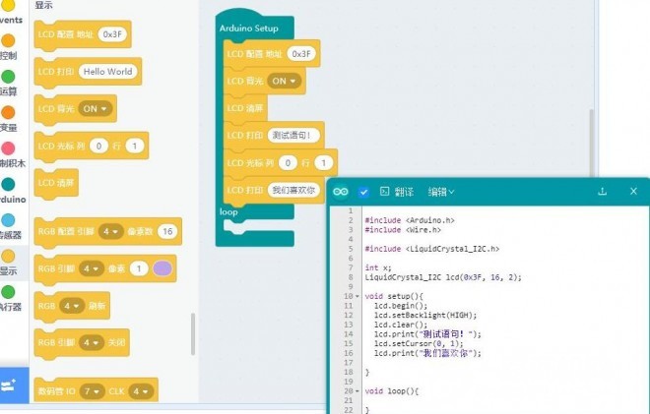
Task: Click the Arduino Setup hat block
Action: pyautogui.click(x=248, y=29)
